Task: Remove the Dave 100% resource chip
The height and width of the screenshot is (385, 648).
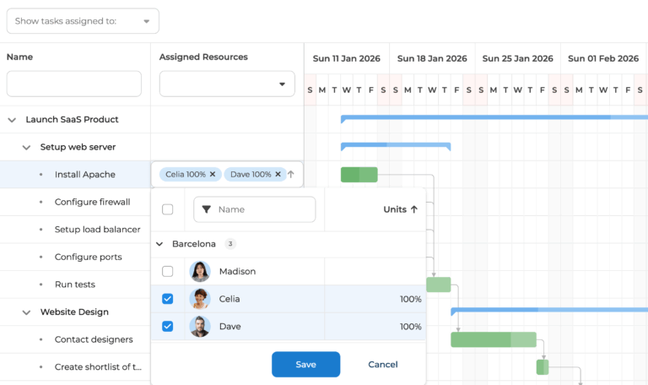Action: tap(278, 175)
